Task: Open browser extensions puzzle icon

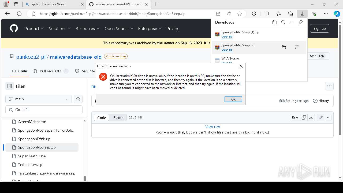Action: (x=254, y=14)
